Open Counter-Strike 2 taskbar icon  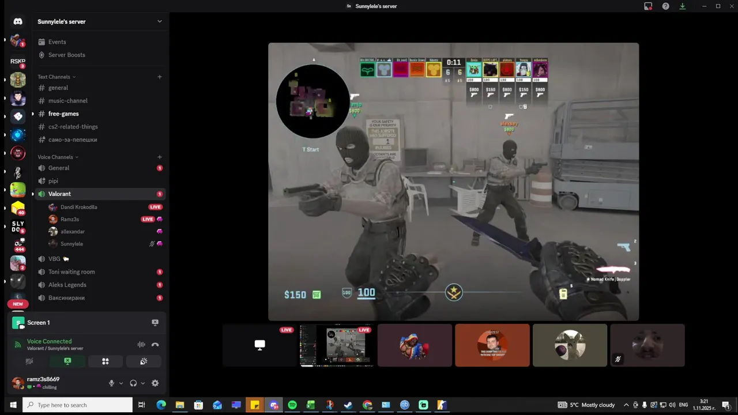point(442,405)
